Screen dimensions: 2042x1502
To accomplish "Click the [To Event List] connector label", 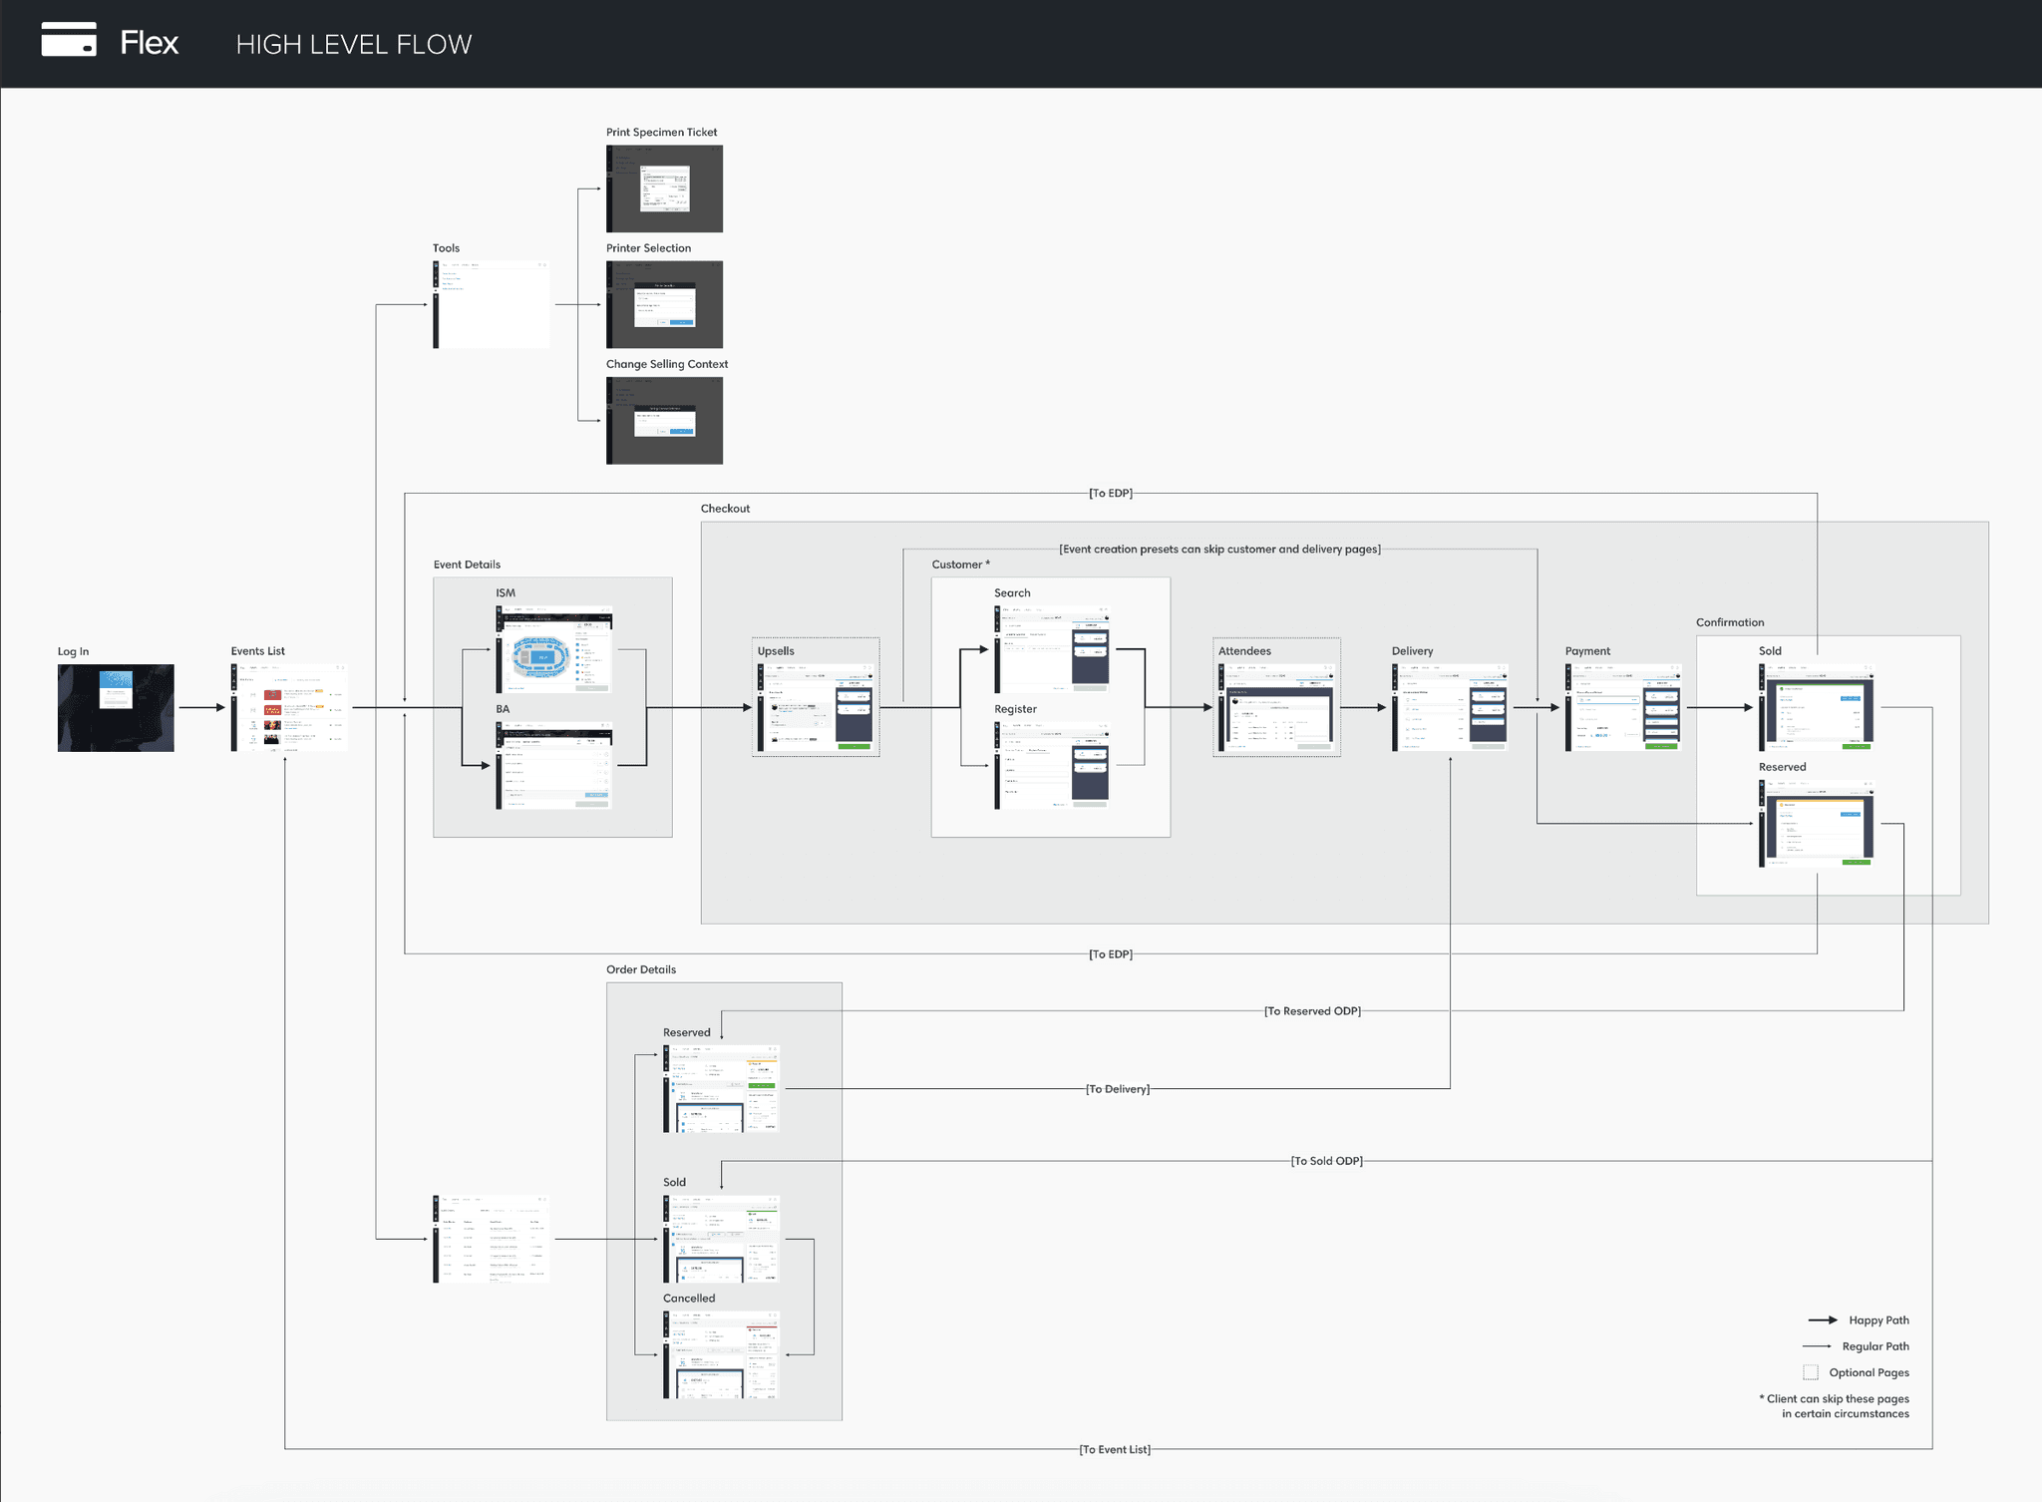I will [1115, 1449].
